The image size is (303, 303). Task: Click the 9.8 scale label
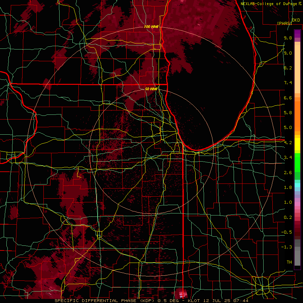288,38
